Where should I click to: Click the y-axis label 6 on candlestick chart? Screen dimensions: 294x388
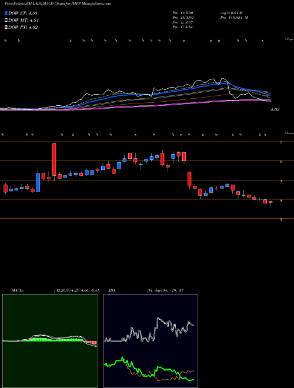point(280,162)
